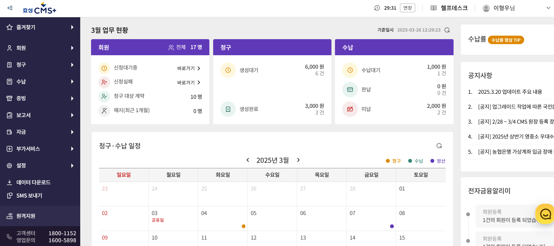Click the 전체 17 명 member count
This screenshot has width=554, height=246.
click(x=185, y=47)
